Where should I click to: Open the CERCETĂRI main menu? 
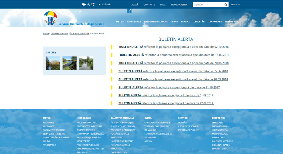click(x=200, y=22)
